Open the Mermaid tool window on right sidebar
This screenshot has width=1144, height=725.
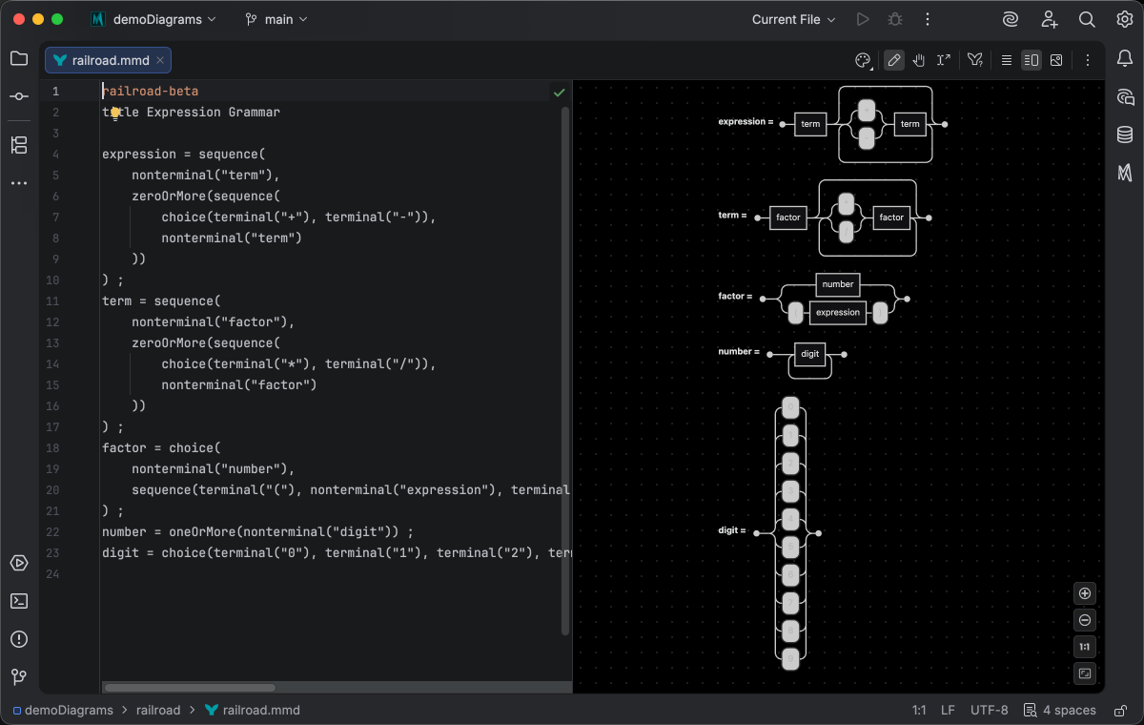(x=1125, y=173)
